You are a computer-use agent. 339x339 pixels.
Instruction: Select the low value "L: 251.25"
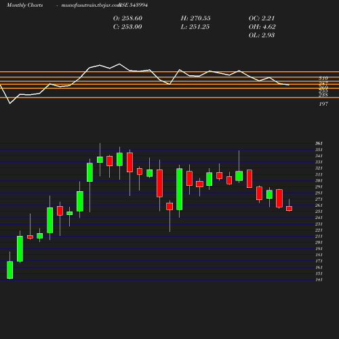195,27
